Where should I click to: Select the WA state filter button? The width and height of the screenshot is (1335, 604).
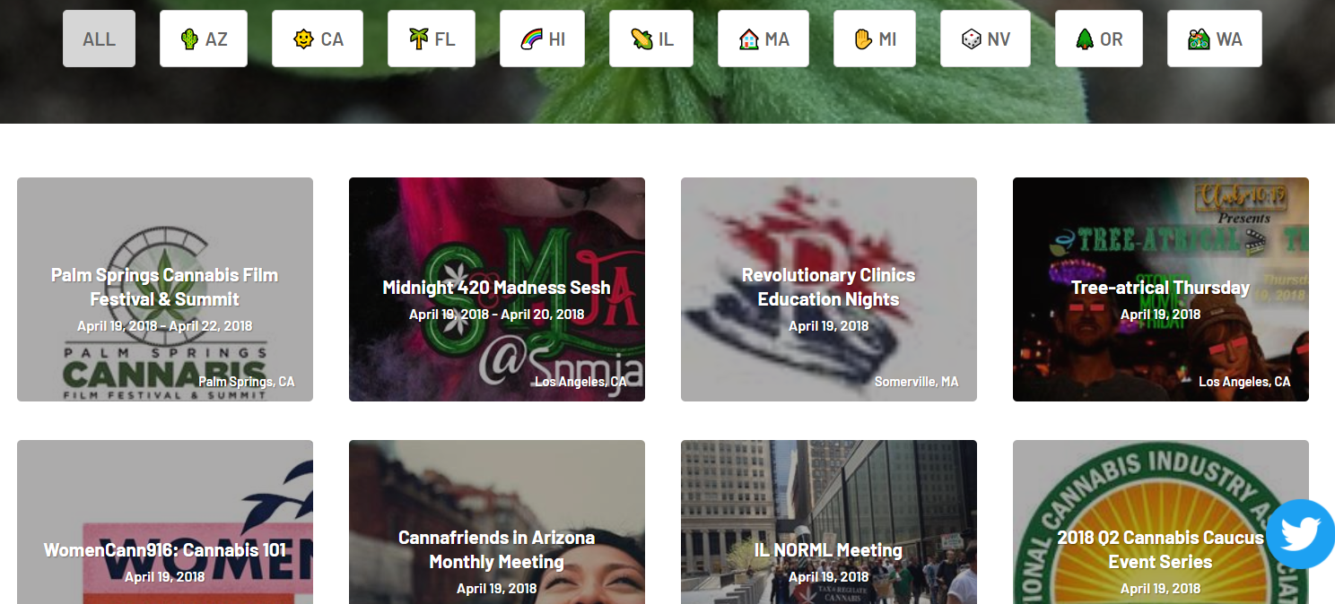click(1215, 39)
